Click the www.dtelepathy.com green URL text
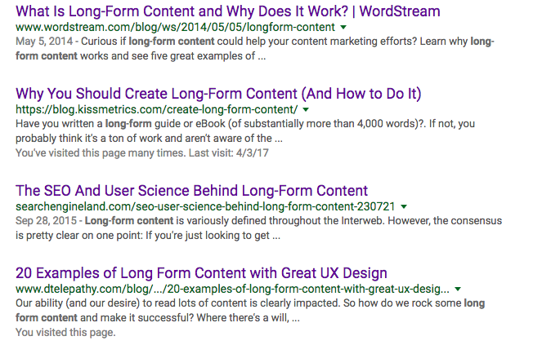The height and width of the screenshot is (345, 542). 232,289
